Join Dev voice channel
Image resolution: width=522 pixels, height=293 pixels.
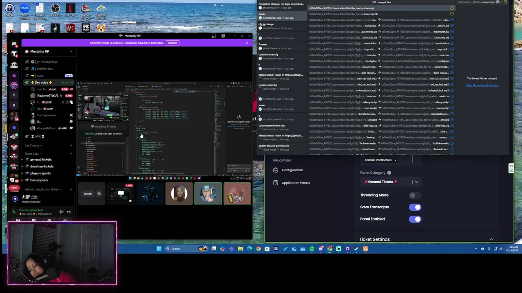coord(48,83)
